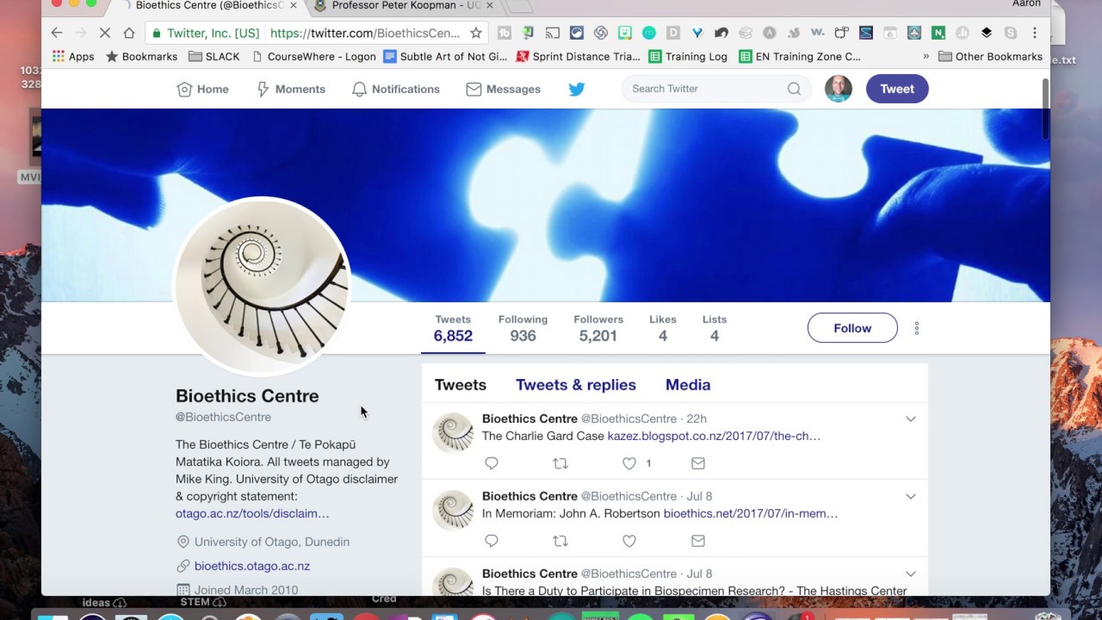Open Apps bookmarks shortcut
Viewport: 1102px width, 620px height.
click(73, 57)
